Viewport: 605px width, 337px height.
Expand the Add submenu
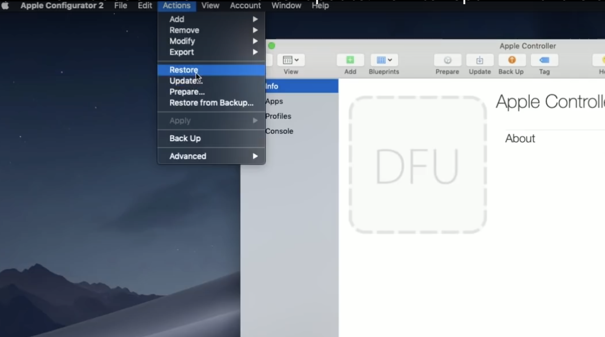click(x=211, y=19)
